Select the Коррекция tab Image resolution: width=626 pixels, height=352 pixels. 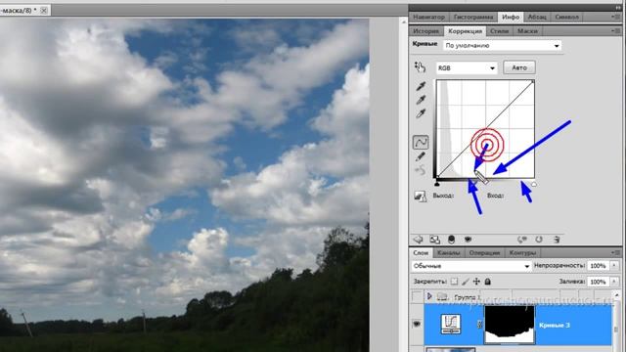(x=465, y=30)
